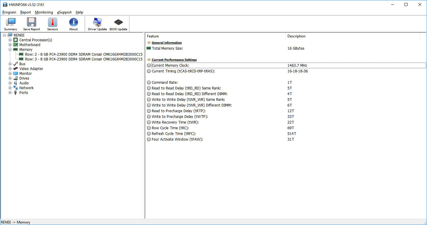Click the Central Processor(s) chip icon
The width and height of the screenshot is (427, 225).
16,40
